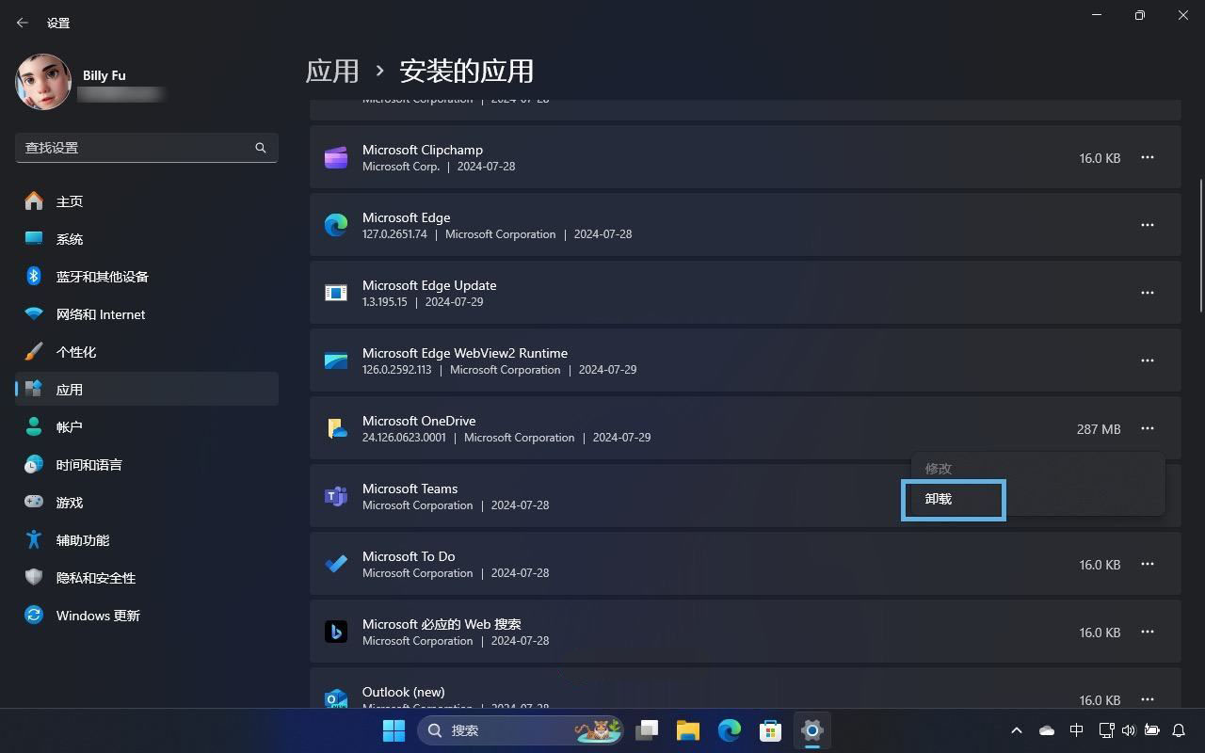This screenshot has height=753, width=1205.
Task: Open more options for Microsoft Edge Update
Action: pyautogui.click(x=1147, y=293)
